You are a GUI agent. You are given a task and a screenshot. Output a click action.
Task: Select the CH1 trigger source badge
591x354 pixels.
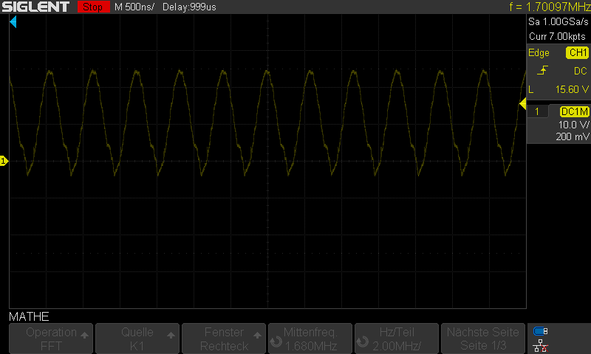pyautogui.click(x=577, y=52)
